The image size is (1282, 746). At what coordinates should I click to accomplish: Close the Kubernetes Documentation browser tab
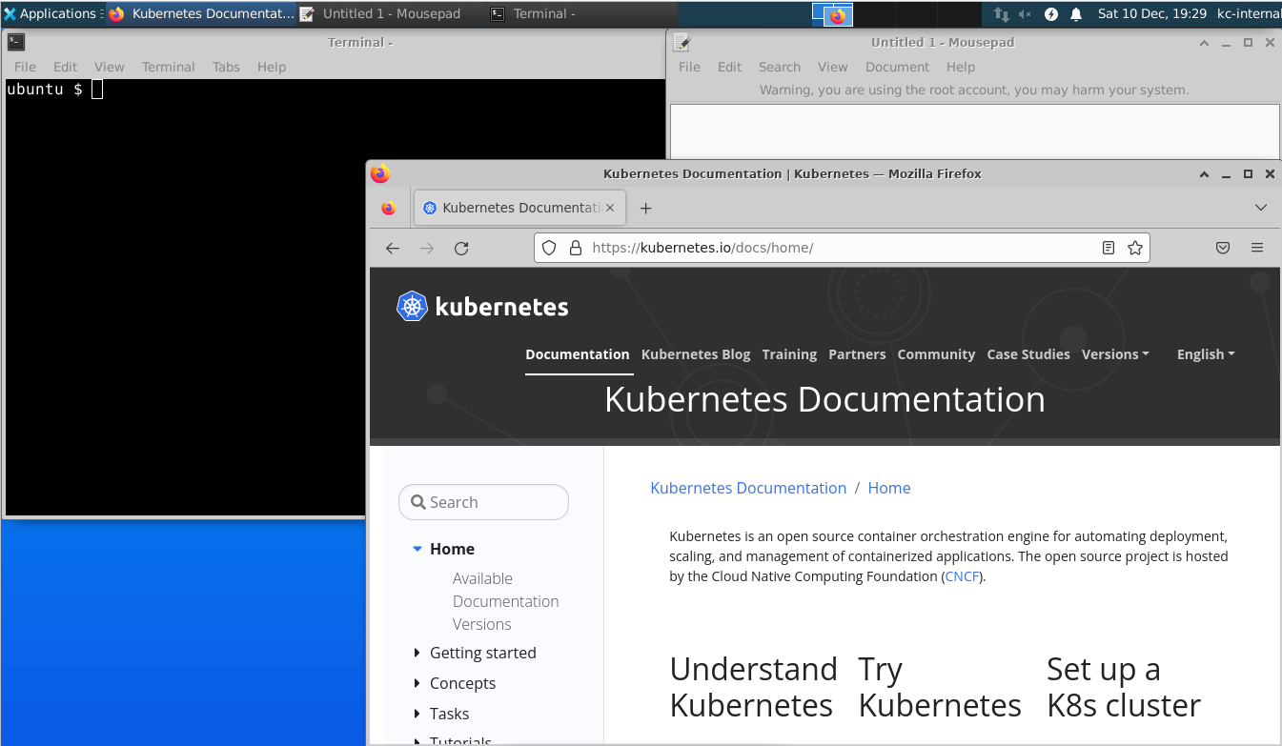click(x=611, y=208)
